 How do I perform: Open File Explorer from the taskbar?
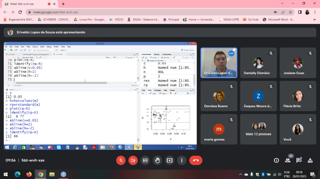[52, 174]
